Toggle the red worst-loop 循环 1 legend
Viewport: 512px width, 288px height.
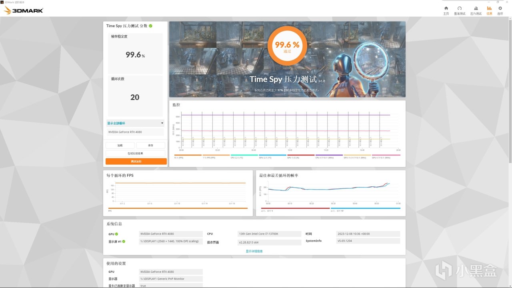[x=295, y=208]
